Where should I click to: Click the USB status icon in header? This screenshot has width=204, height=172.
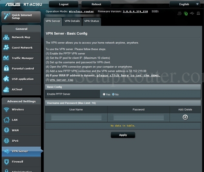click(192, 13)
